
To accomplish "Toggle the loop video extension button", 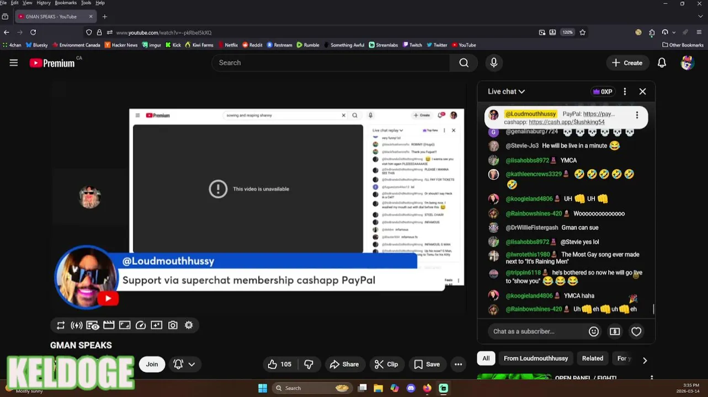I will [x=61, y=325].
